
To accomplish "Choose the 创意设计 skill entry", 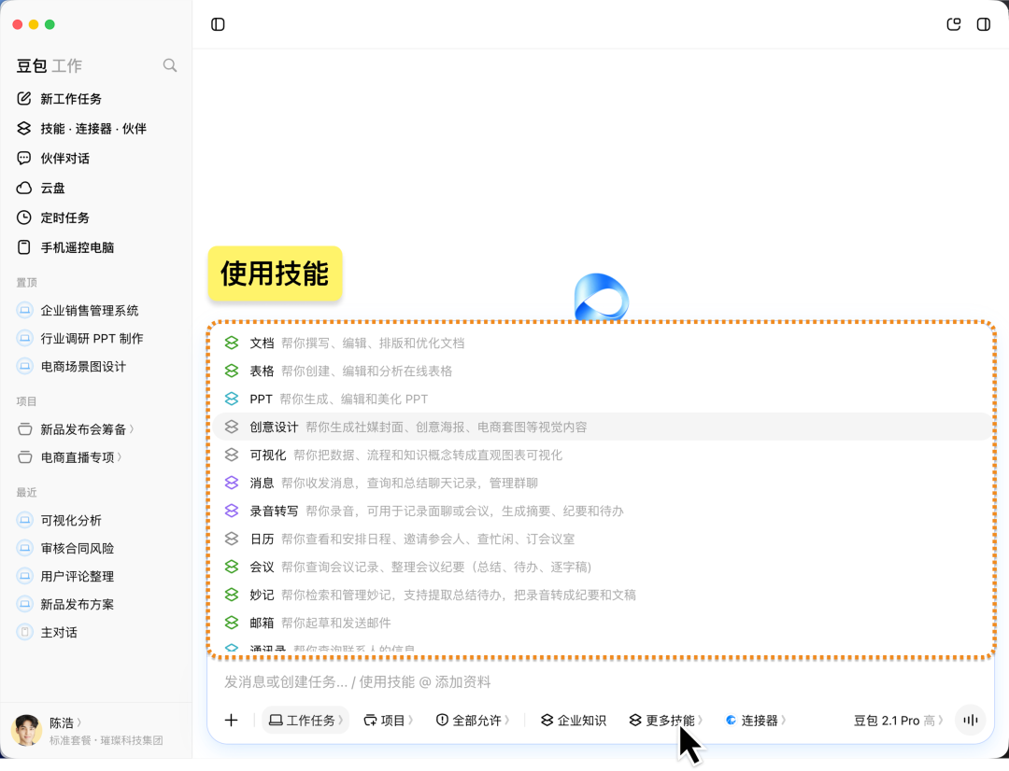I will 601,427.
